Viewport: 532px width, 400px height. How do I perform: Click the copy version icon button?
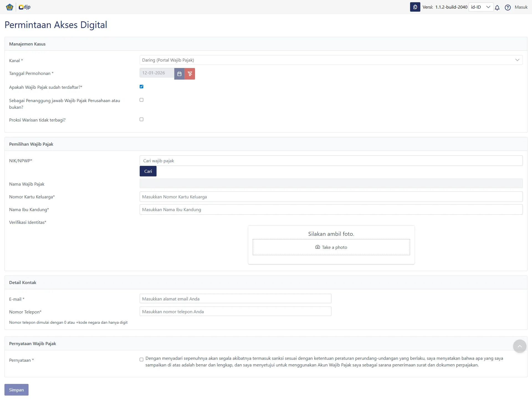pos(415,7)
